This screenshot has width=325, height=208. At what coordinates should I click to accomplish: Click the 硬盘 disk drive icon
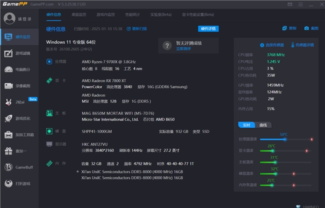click(x=49, y=131)
